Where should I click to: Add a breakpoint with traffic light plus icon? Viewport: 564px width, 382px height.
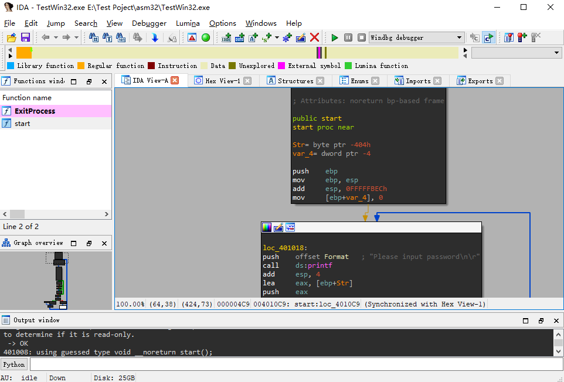pos(522,37)
